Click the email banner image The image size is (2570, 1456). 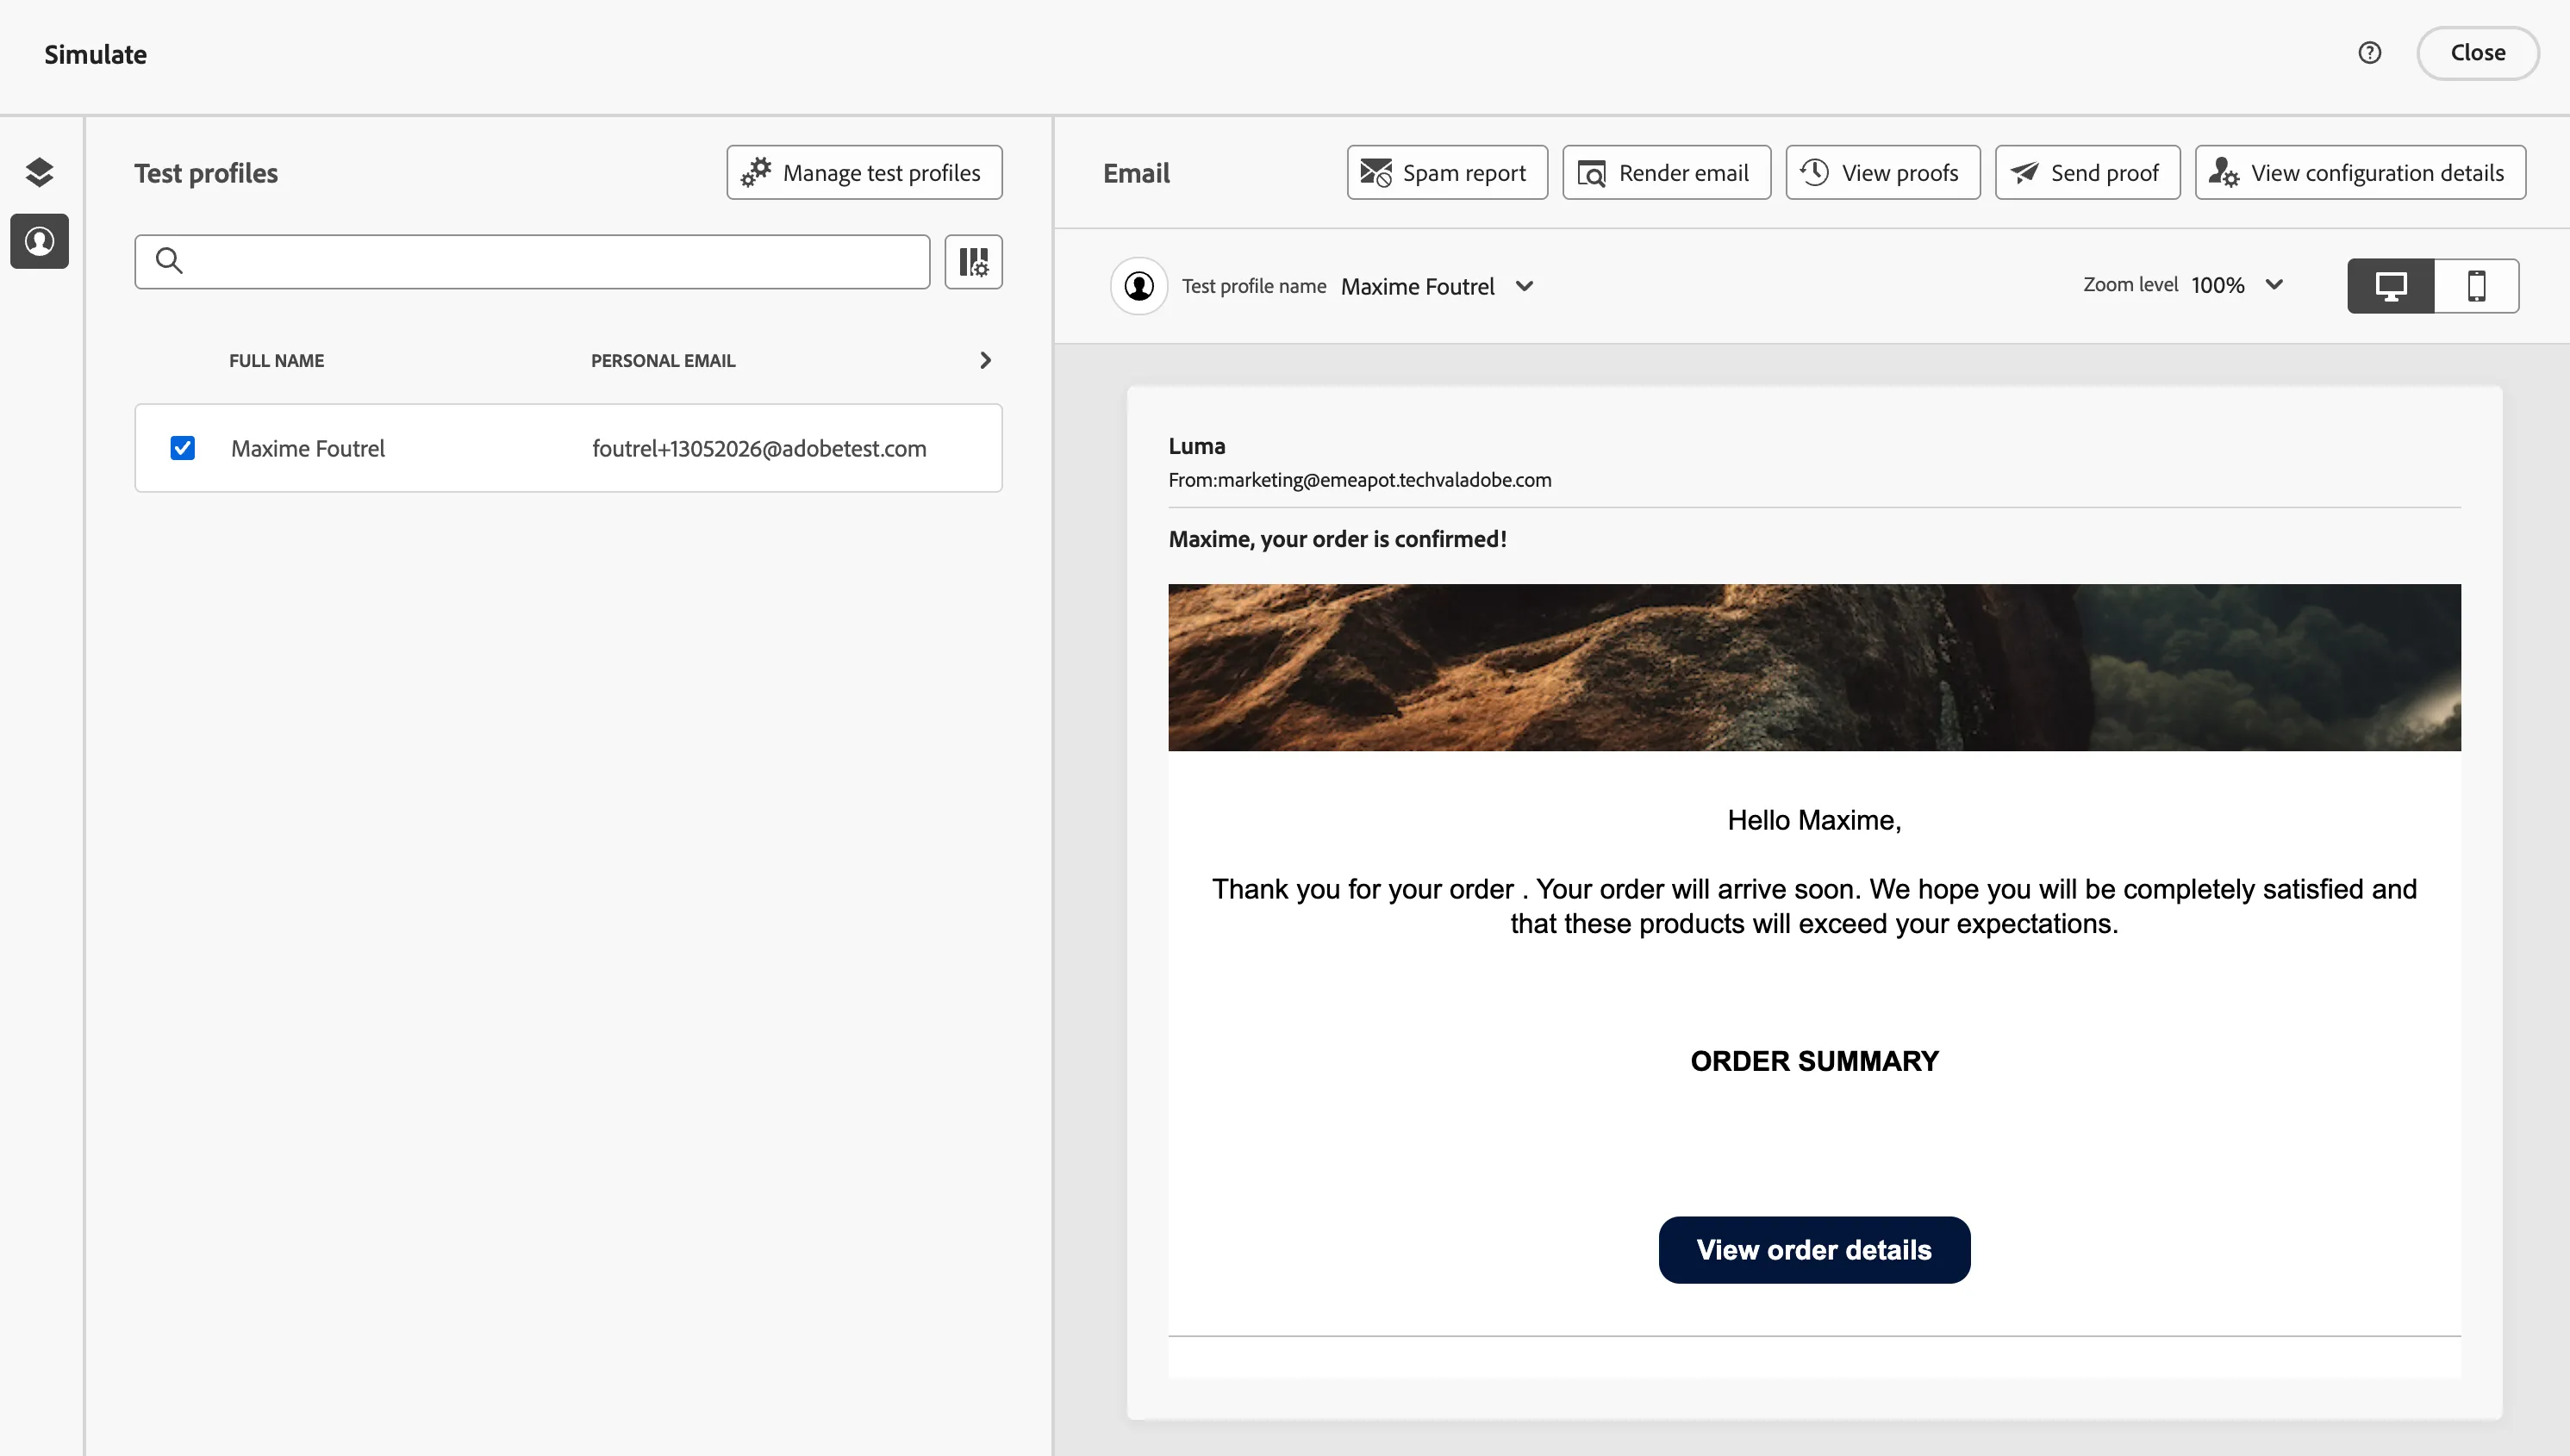1813,668
